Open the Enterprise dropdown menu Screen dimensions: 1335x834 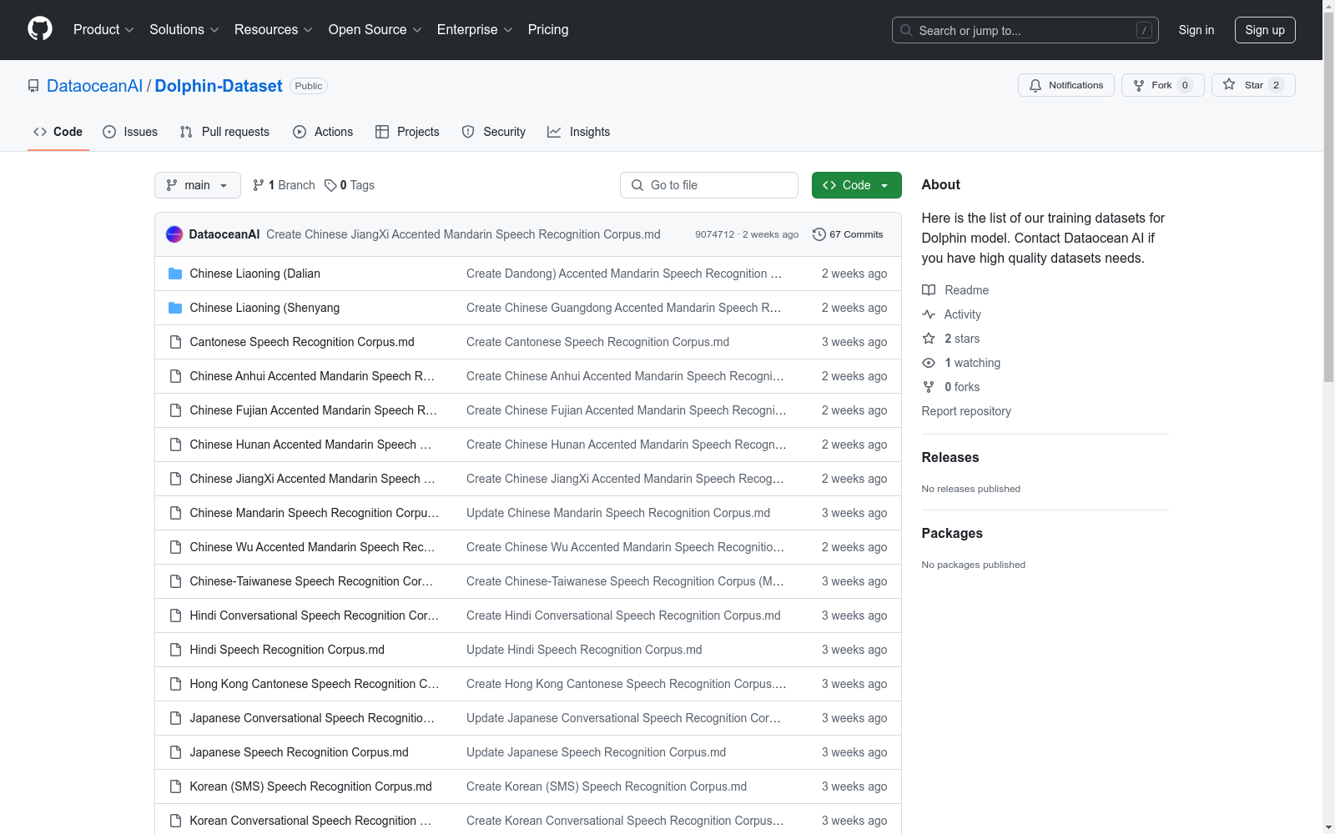point(475,29)
